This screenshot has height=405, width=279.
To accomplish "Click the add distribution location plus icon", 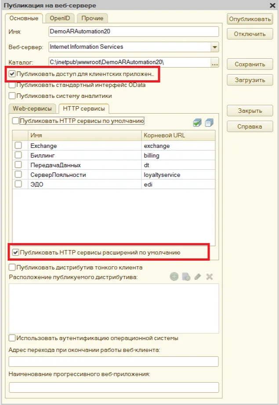I will (x=174, y=276).
